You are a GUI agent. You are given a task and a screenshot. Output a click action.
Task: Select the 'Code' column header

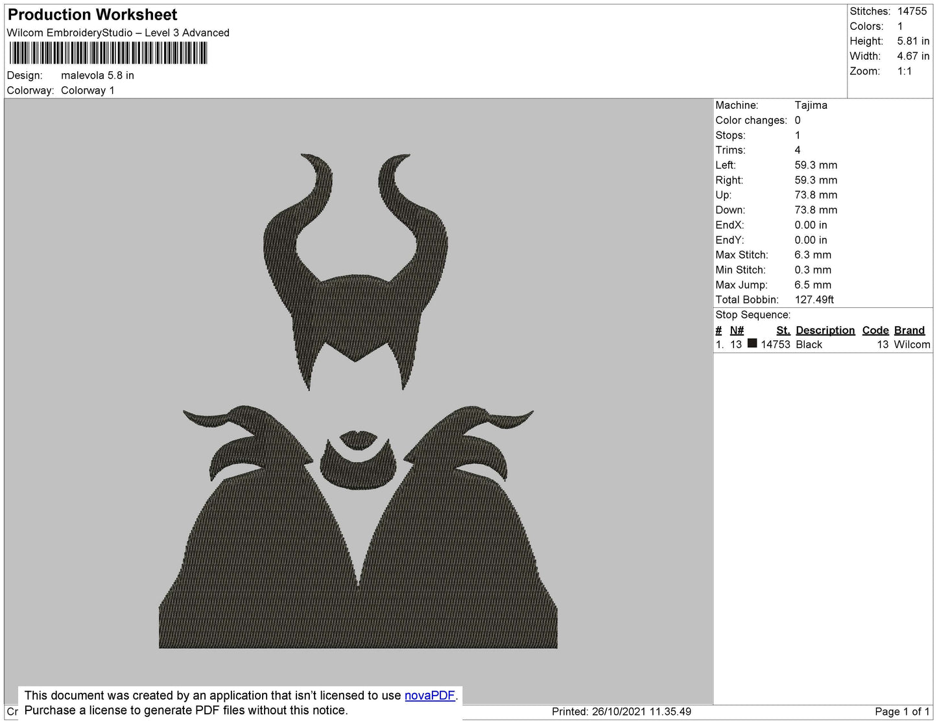pyautogui.click(x=875, y=330)
